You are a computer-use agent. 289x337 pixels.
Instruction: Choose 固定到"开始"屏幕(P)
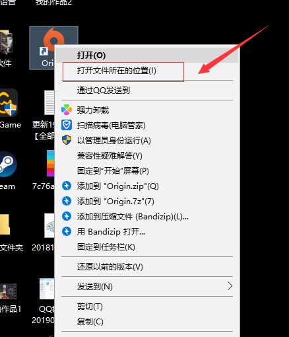coord(147,171)
